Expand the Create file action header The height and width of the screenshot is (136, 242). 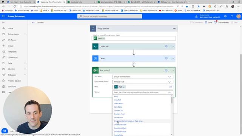point(134,46)
